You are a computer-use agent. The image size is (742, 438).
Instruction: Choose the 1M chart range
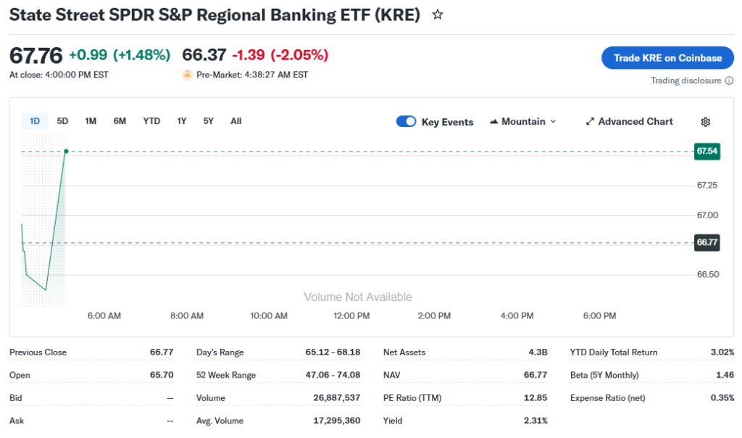pos(91,121)
